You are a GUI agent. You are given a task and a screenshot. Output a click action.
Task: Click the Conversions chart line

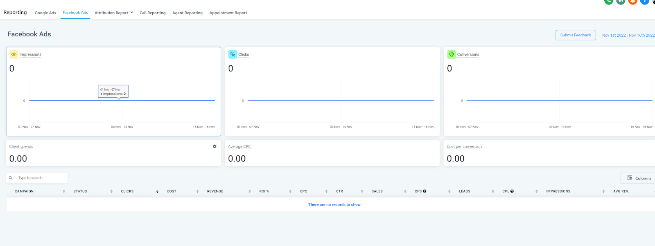[x=560, y=100]
